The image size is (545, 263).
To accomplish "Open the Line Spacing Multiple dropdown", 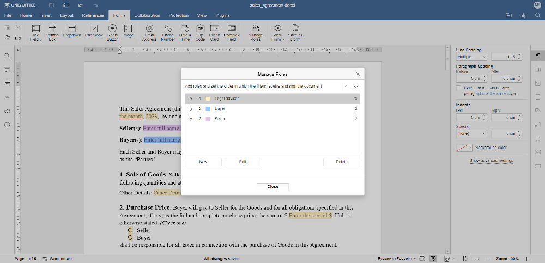I will pyautogui.click(x=471, y=57).
